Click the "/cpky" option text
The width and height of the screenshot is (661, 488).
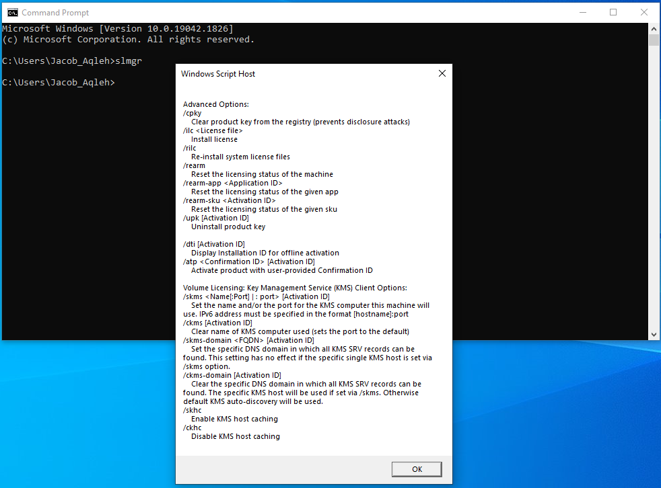[193, 114]
